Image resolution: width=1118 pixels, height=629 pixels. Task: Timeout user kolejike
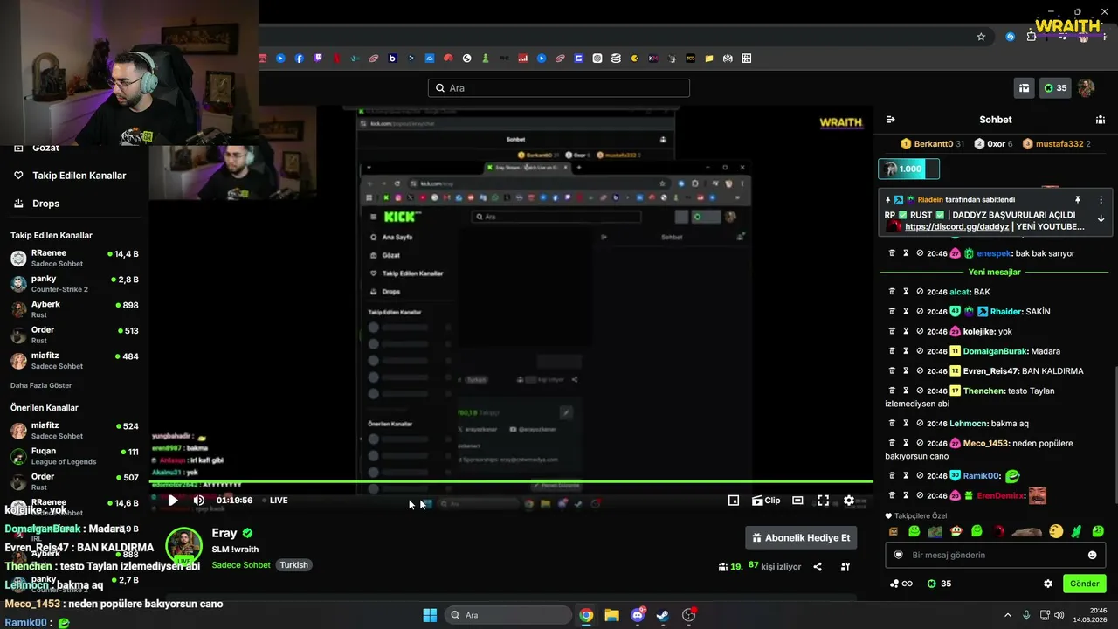tap(906, 332)
